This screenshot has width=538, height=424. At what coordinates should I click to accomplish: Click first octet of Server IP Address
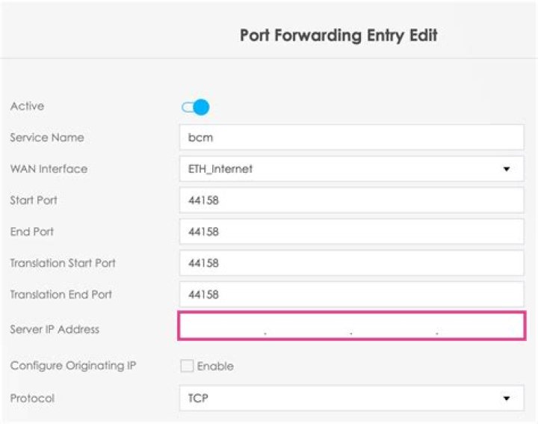pyautogui.click(x=223, y=327)
